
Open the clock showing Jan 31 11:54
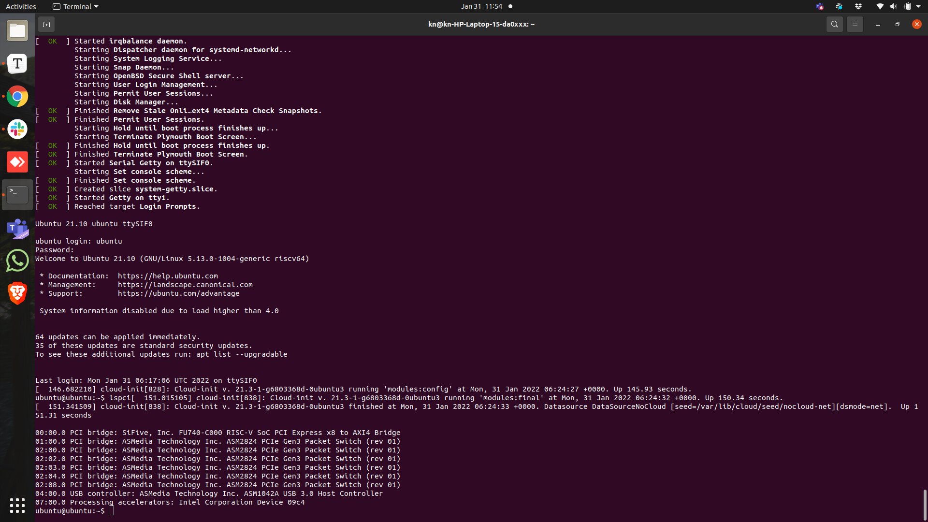click(x=481, y=7)
